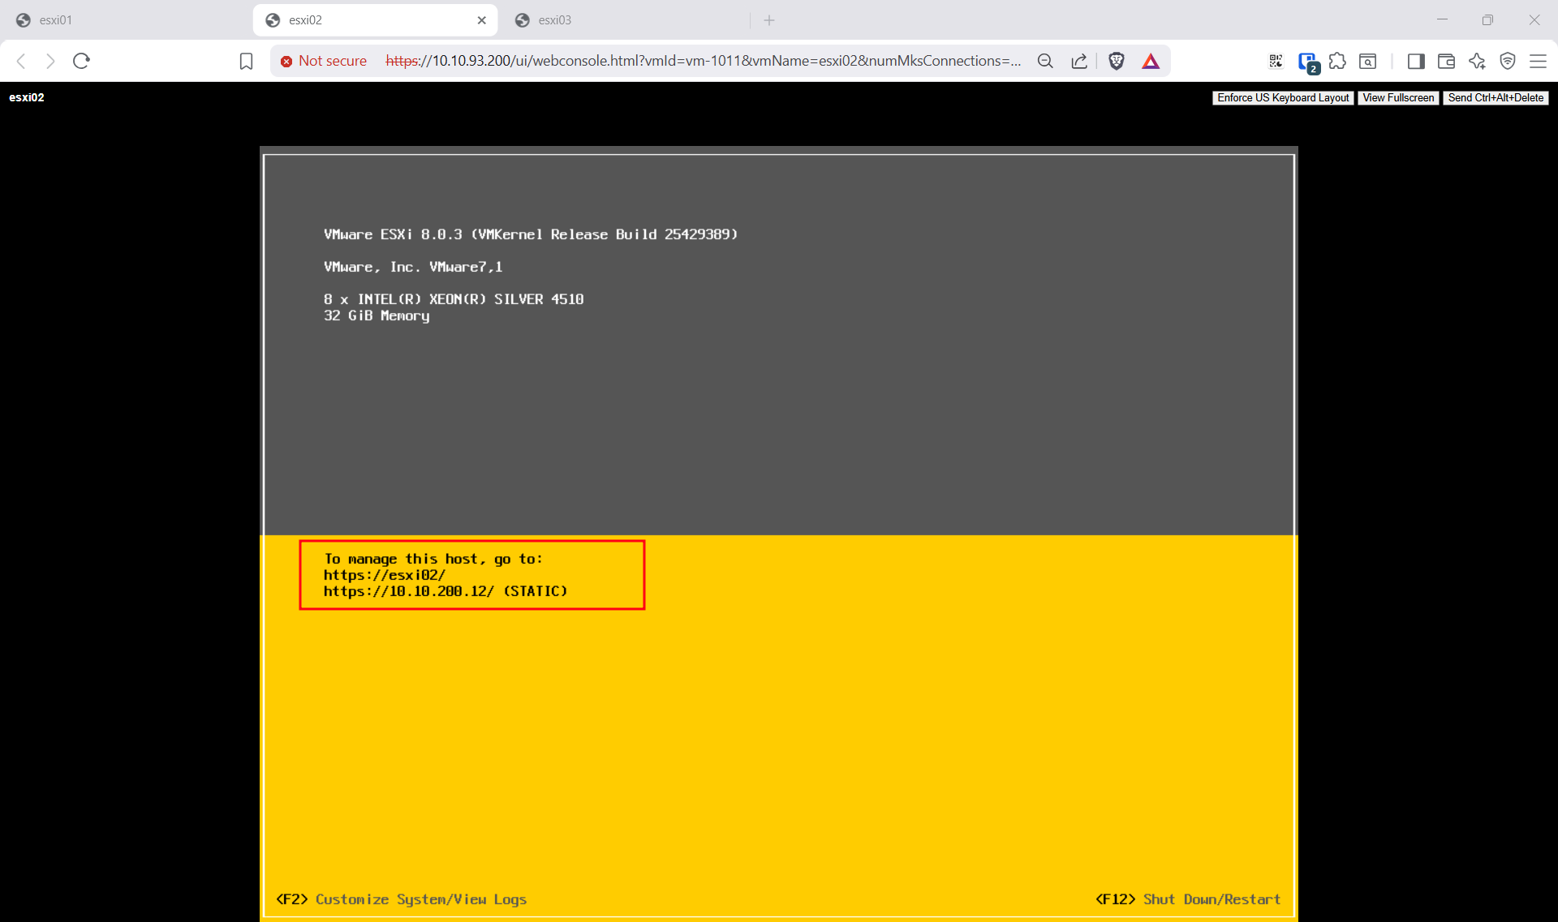Click the INTEL XEON SILVER 4510 line
1558x922 pixels.
[x=454, y=299]
